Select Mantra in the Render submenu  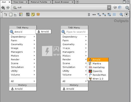(x=98, y=63)
